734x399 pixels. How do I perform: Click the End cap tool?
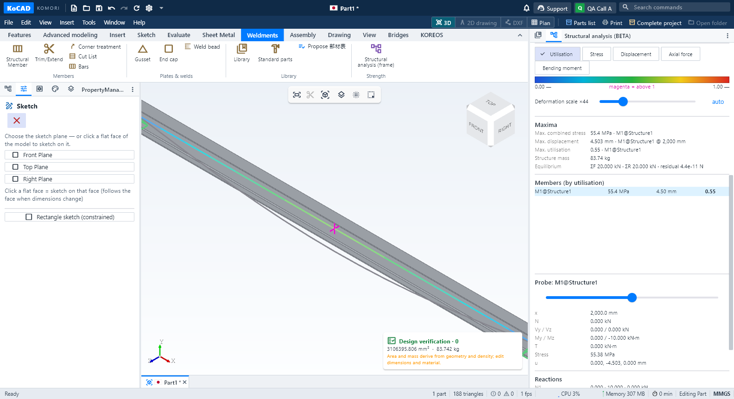pos(169,53)
